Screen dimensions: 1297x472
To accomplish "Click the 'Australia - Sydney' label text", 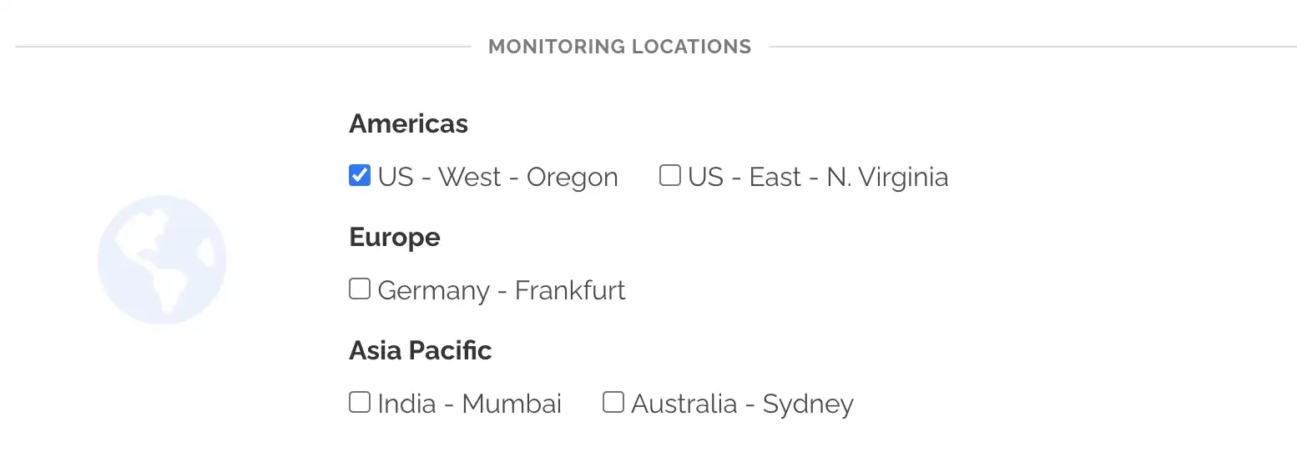I will point(742,404).
